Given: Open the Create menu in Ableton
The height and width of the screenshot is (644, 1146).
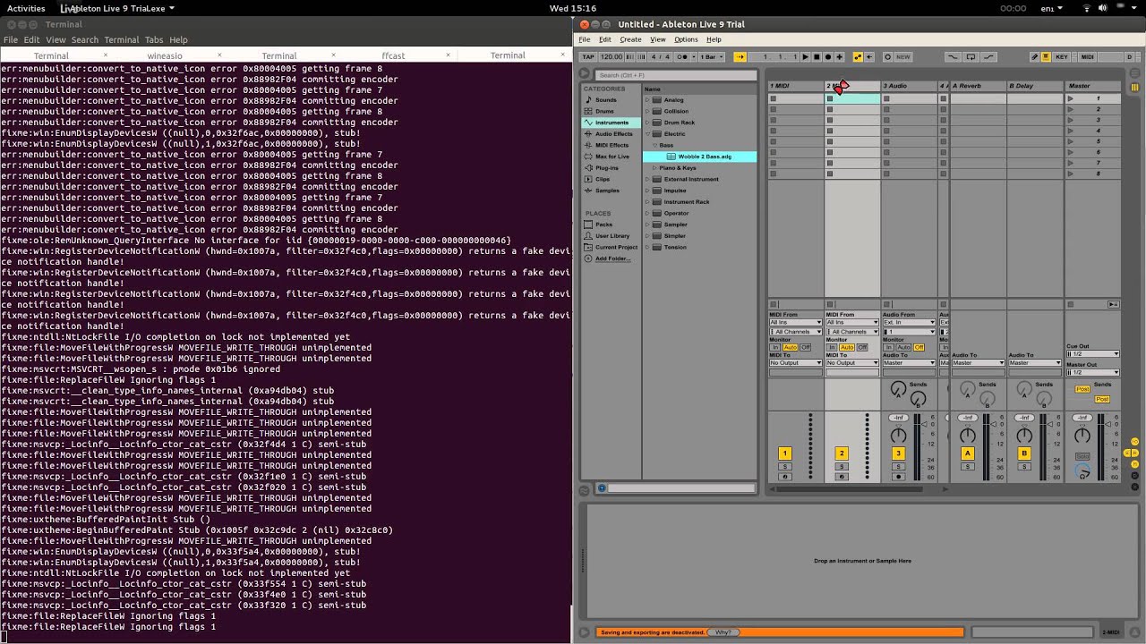Looking at the screenshot, I should tap(630, 39).
